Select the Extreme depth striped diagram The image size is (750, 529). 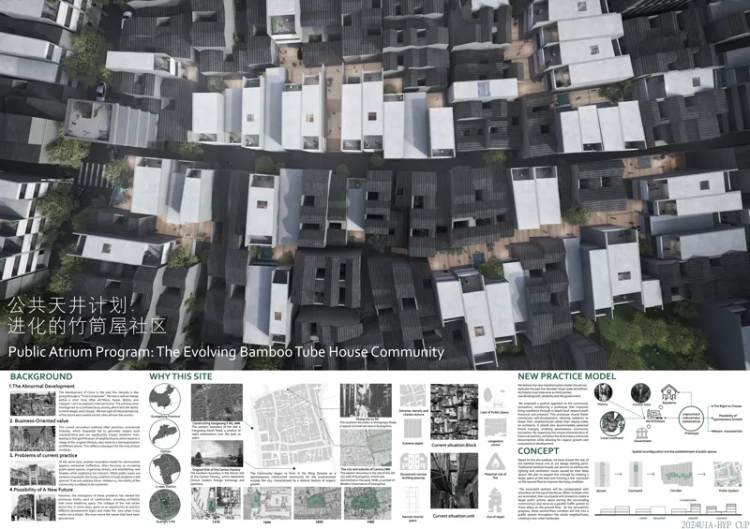412,429
